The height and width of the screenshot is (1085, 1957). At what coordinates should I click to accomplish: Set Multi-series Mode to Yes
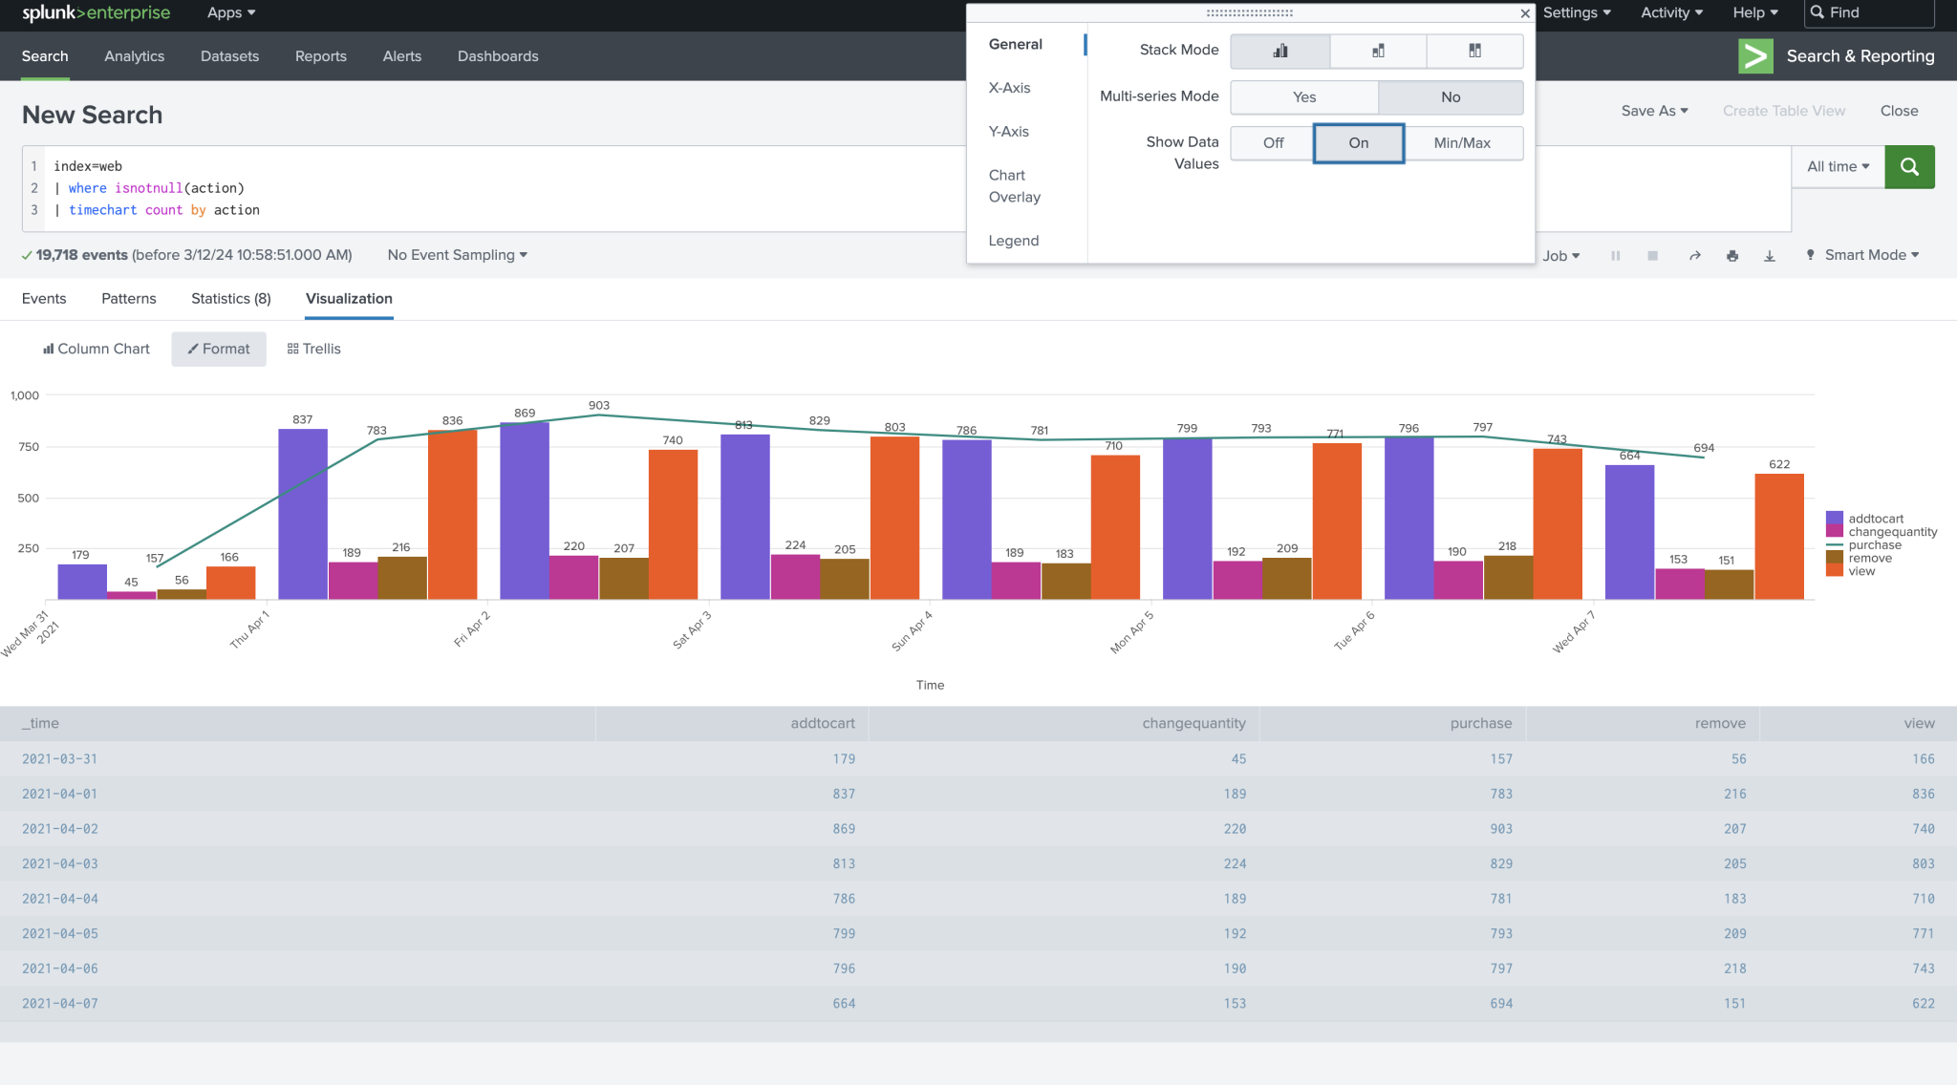click(1303, 96)
